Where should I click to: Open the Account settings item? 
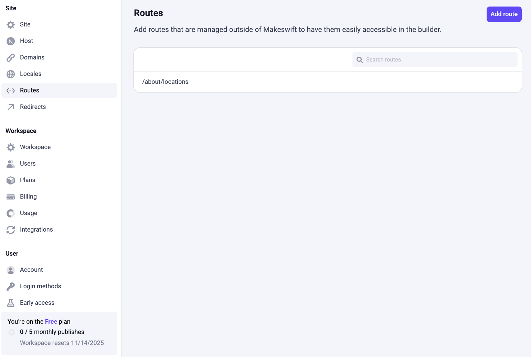pyautogui.click(x=31, y=270)
